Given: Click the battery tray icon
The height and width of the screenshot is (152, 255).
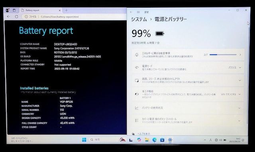Looking at the screenshot, I should 225,140.
